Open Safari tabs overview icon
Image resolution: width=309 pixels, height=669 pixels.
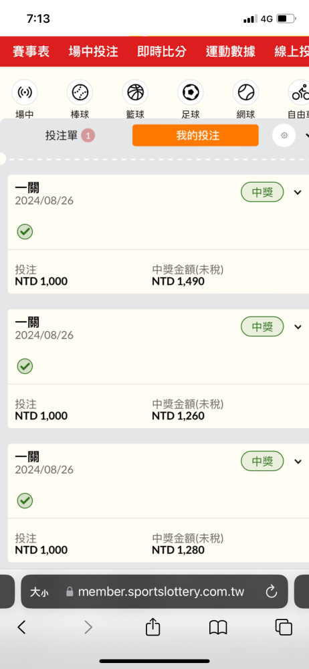click(284, 628)
